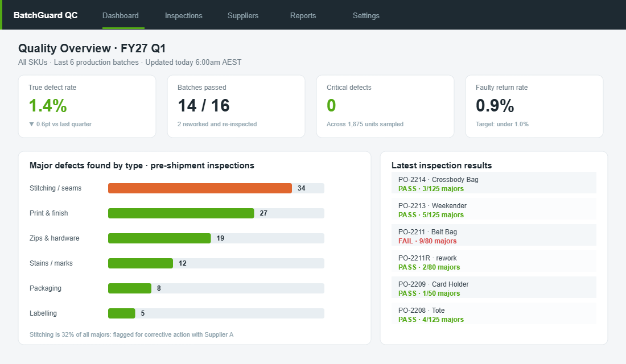
Task: Click the stains / marks count 12
Action: point(183,263)
